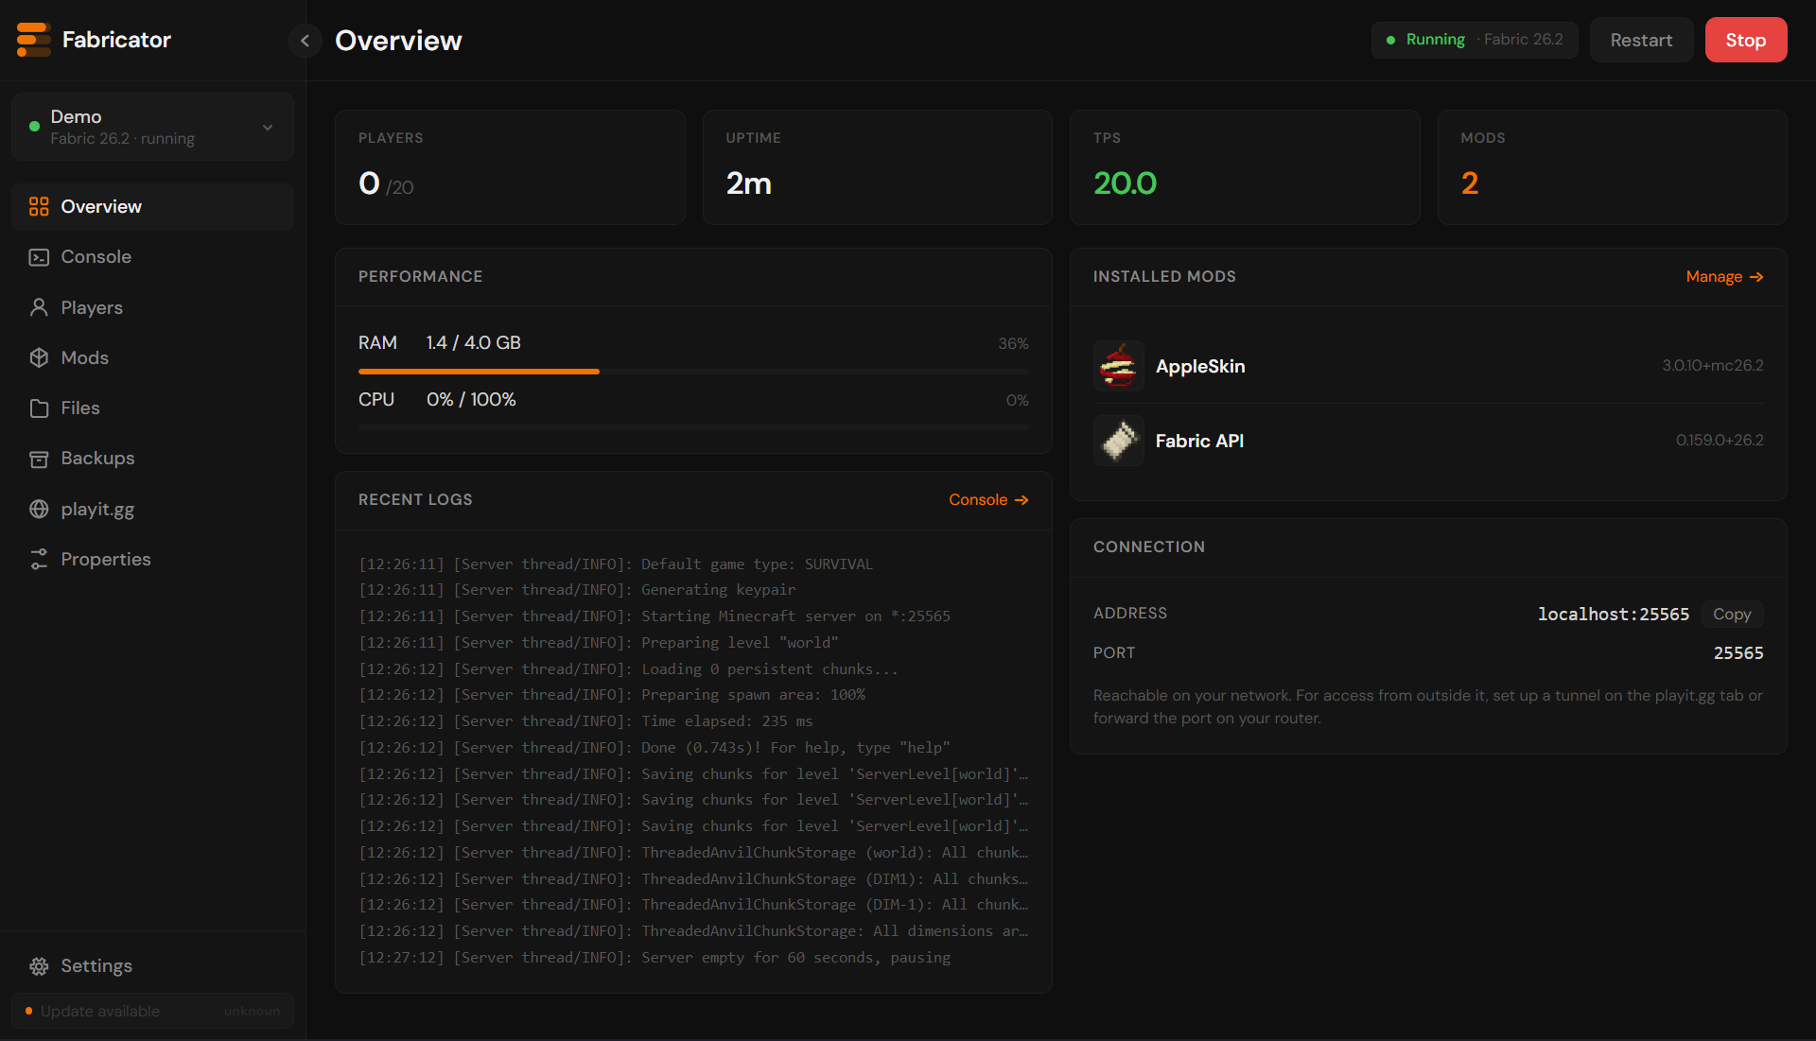1816x1041 pixels.
Task: Click Fabric API version 0.159.0+26.2
Action: pyautogui.click(x=1720, y=440)
